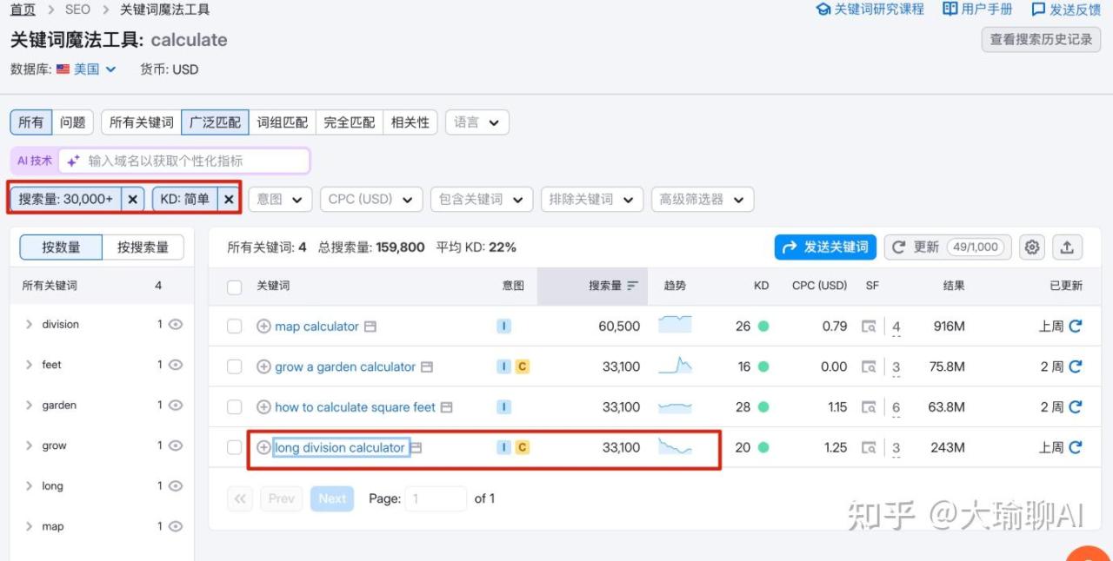
Task: Click the 发送关键词 button
Action: tap(825, 247)
